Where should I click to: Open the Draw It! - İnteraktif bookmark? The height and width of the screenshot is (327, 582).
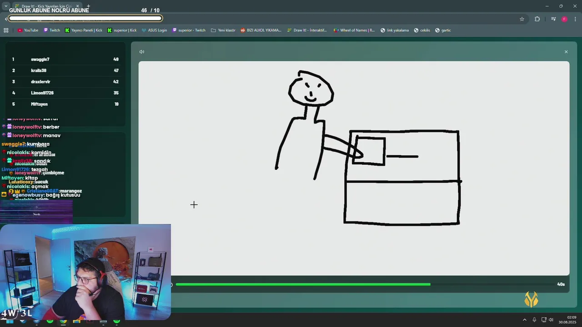(x=307, y=30)
